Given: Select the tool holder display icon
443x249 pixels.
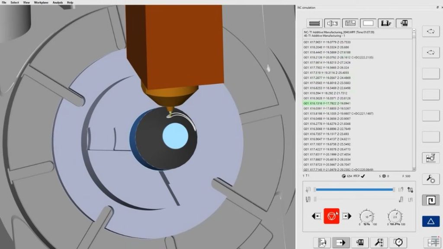Looking at the screenshot, I should point(332,23).
